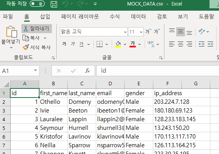Click the cell borders icon
This screenshot has height=154, width=219.
tap(99, 44)
